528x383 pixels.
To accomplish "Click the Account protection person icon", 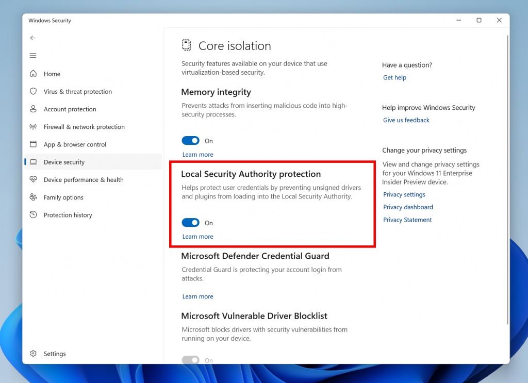I will pos(34,109).
